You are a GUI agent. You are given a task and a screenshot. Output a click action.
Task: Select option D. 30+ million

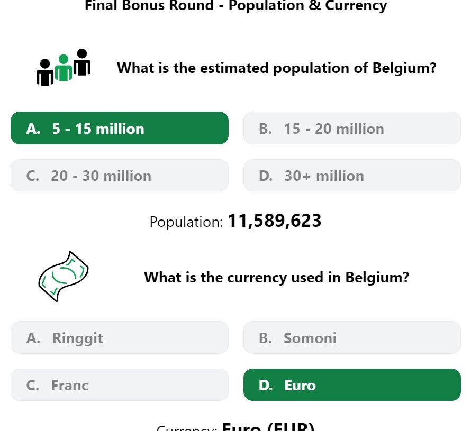click(352, 176)
